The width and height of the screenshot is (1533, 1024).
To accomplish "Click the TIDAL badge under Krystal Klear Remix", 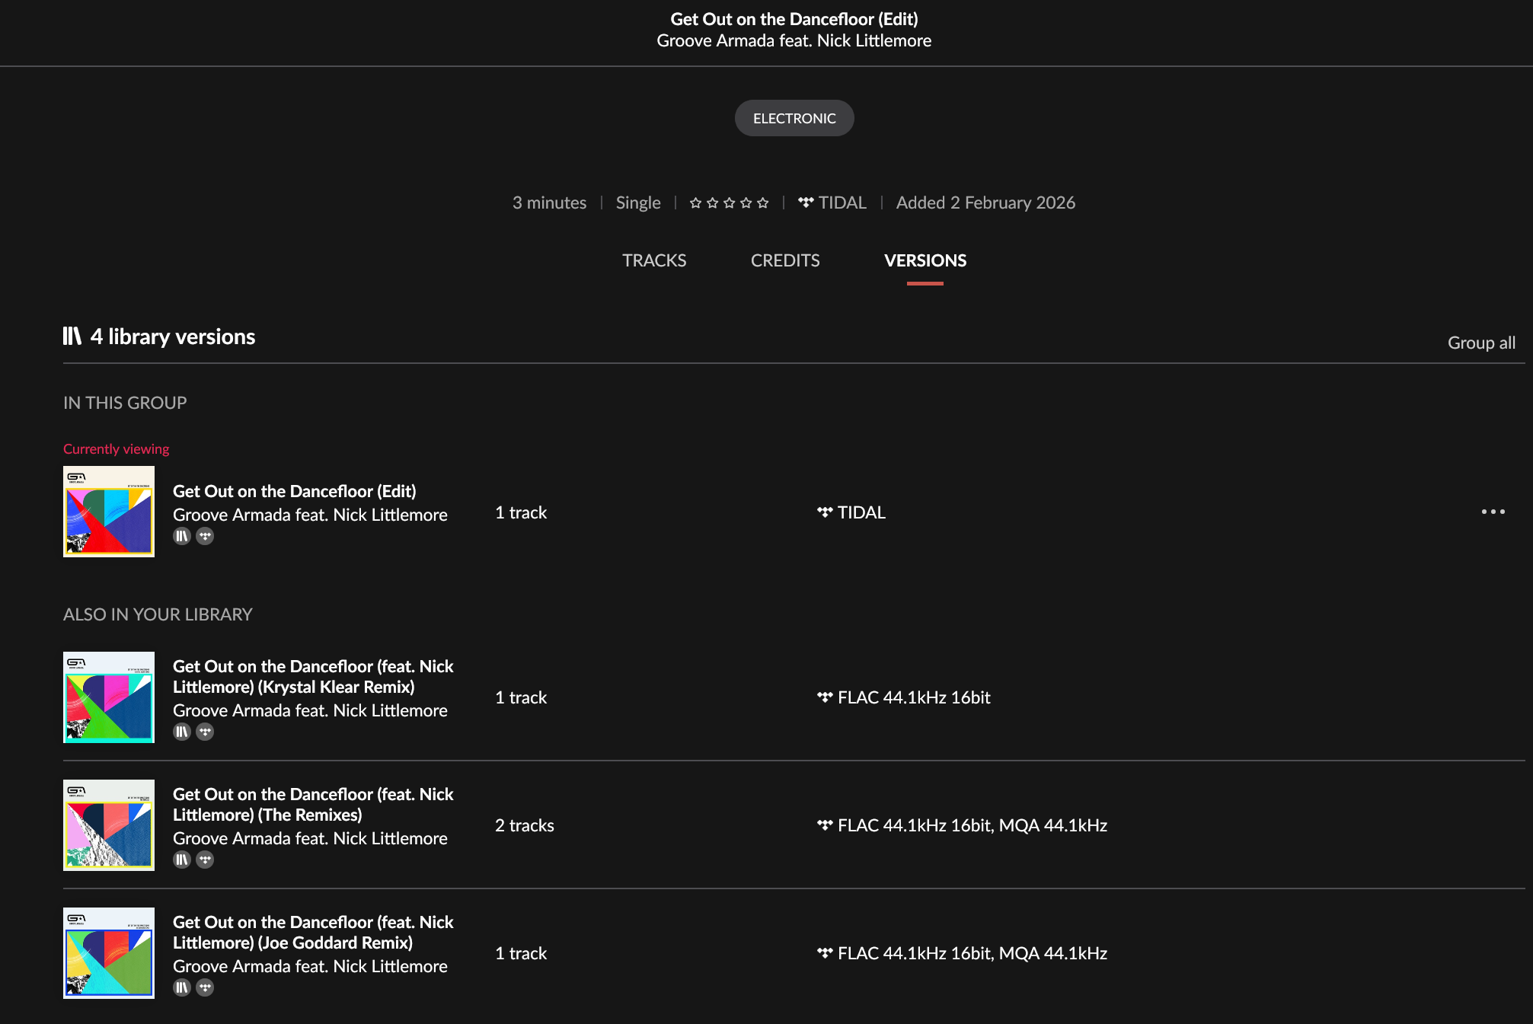I will [205, 732].
